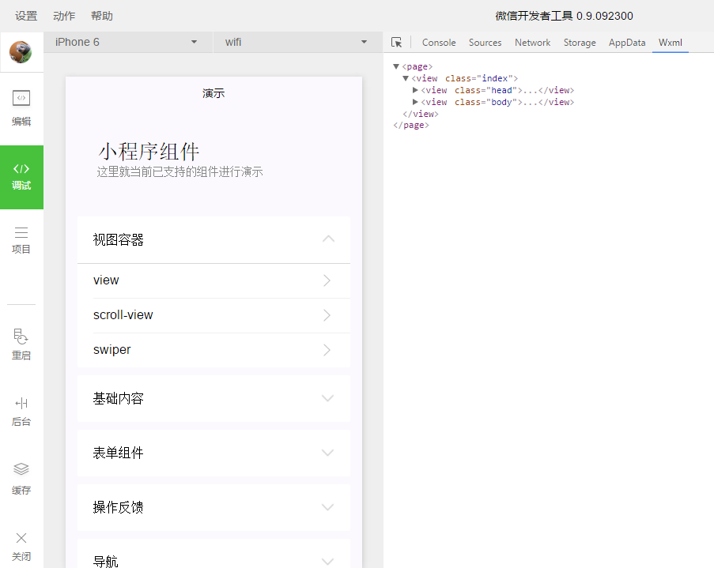The image size is (714, 568).
Task: Select the Wxml tab
Action: [671, 43]
